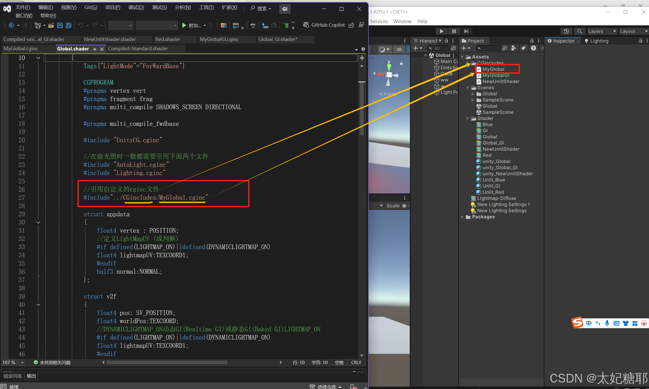Viewport: 649px width, 389px height.
Task: Collapse the Shader folder in Project
Action: (x=467, y=118)
